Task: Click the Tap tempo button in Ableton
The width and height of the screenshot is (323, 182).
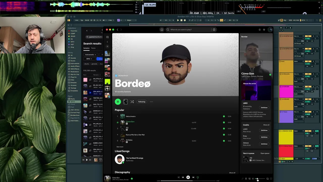Action: [x=82, y=20]
